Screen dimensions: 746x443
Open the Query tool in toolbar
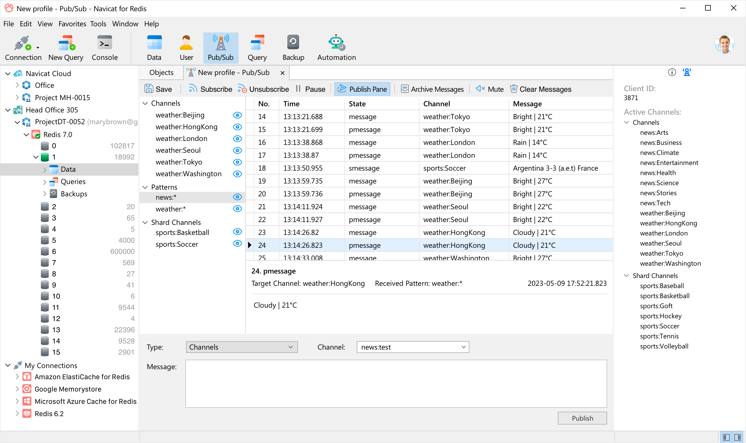(x=257, y=48)
